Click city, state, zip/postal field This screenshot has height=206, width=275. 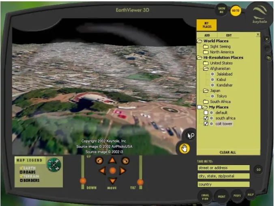tap(223, 176)
